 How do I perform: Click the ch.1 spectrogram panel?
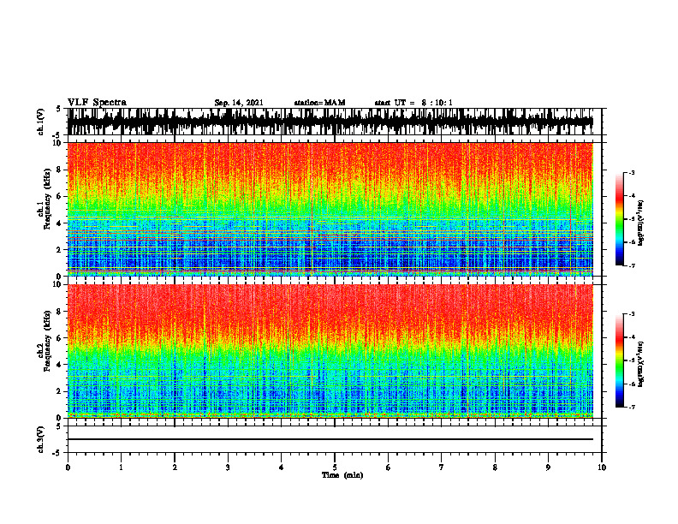click(x=330, y=209)
